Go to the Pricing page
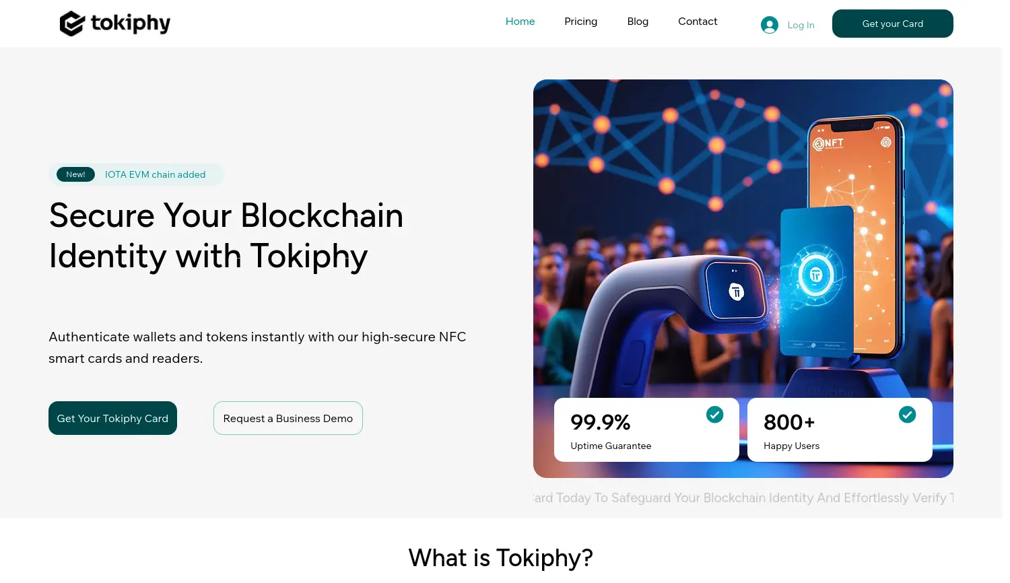Screen dimensions: 1010x583 pos(580,22)
